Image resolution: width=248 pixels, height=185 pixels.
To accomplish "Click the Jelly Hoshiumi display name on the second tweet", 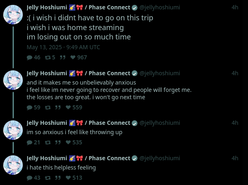I will pyautogui.click(x=47, y=73).
